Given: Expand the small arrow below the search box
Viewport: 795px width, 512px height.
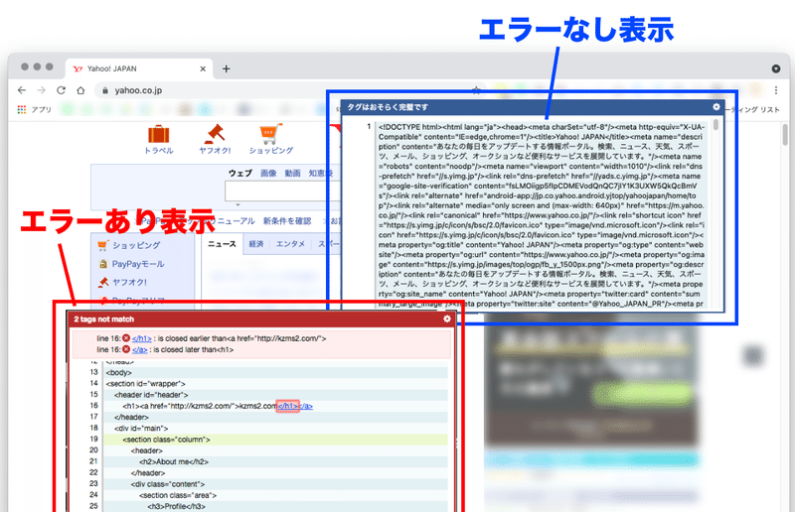Looking at the screenshot, I should 238,205.
